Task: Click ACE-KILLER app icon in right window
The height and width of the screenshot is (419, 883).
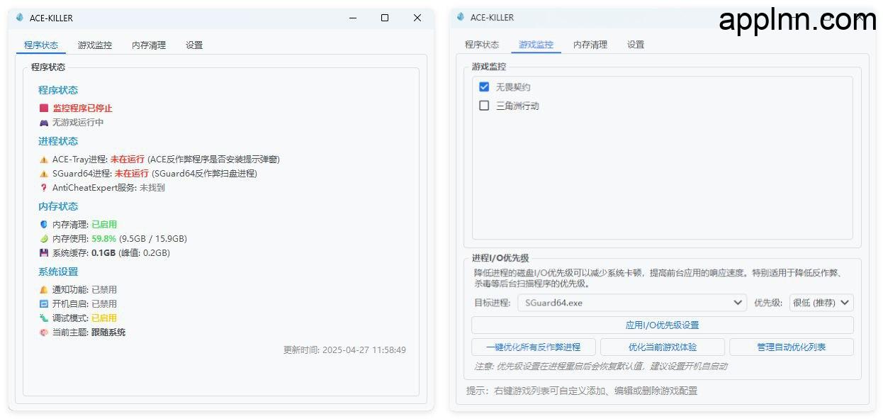Action: pos(461,17)
